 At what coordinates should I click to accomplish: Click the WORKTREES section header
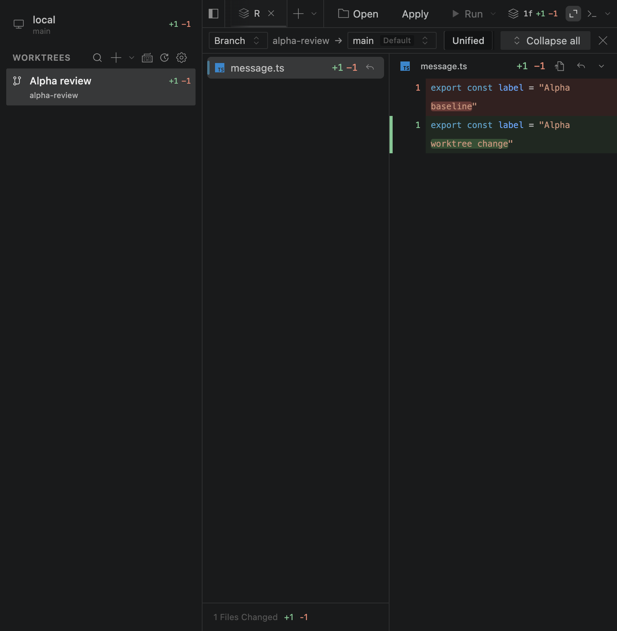[41, 58]
